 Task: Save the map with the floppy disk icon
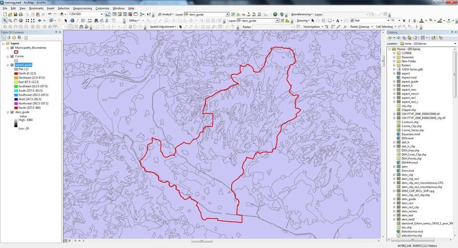pos(15,14)
